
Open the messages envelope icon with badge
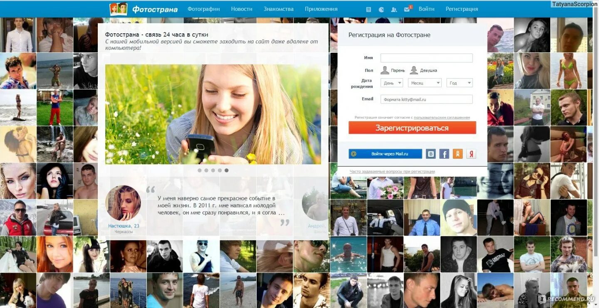point(407,9)
